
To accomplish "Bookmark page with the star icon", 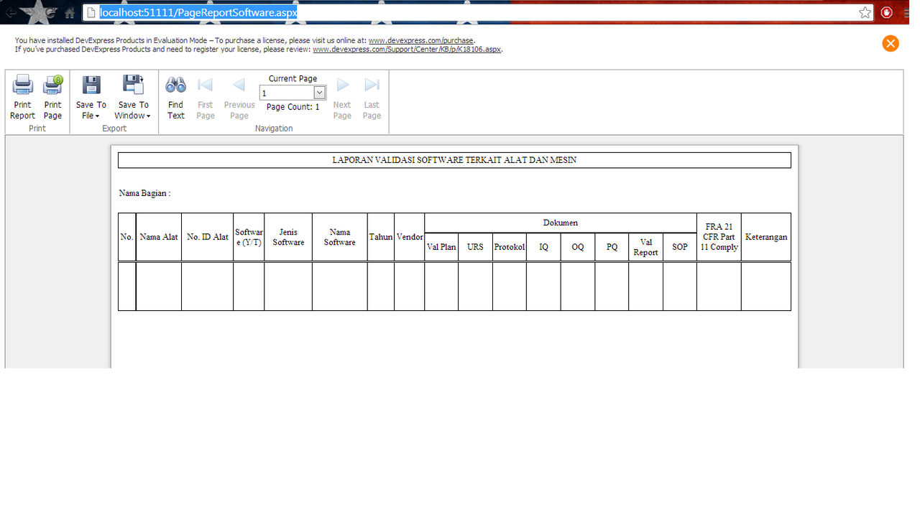I will pos(865,12).
